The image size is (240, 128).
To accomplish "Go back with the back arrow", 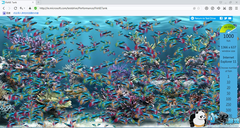I will click(x=4, y=8).
